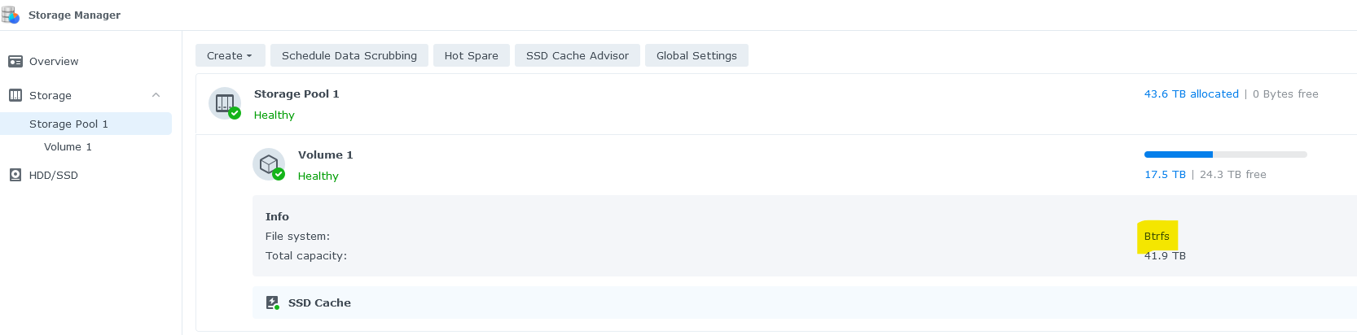
Task: Click the Hot Spare button
Action: 471,55
